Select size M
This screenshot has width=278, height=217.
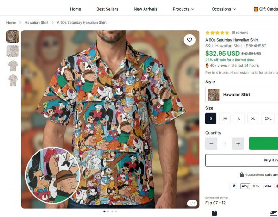coord(225,118)
